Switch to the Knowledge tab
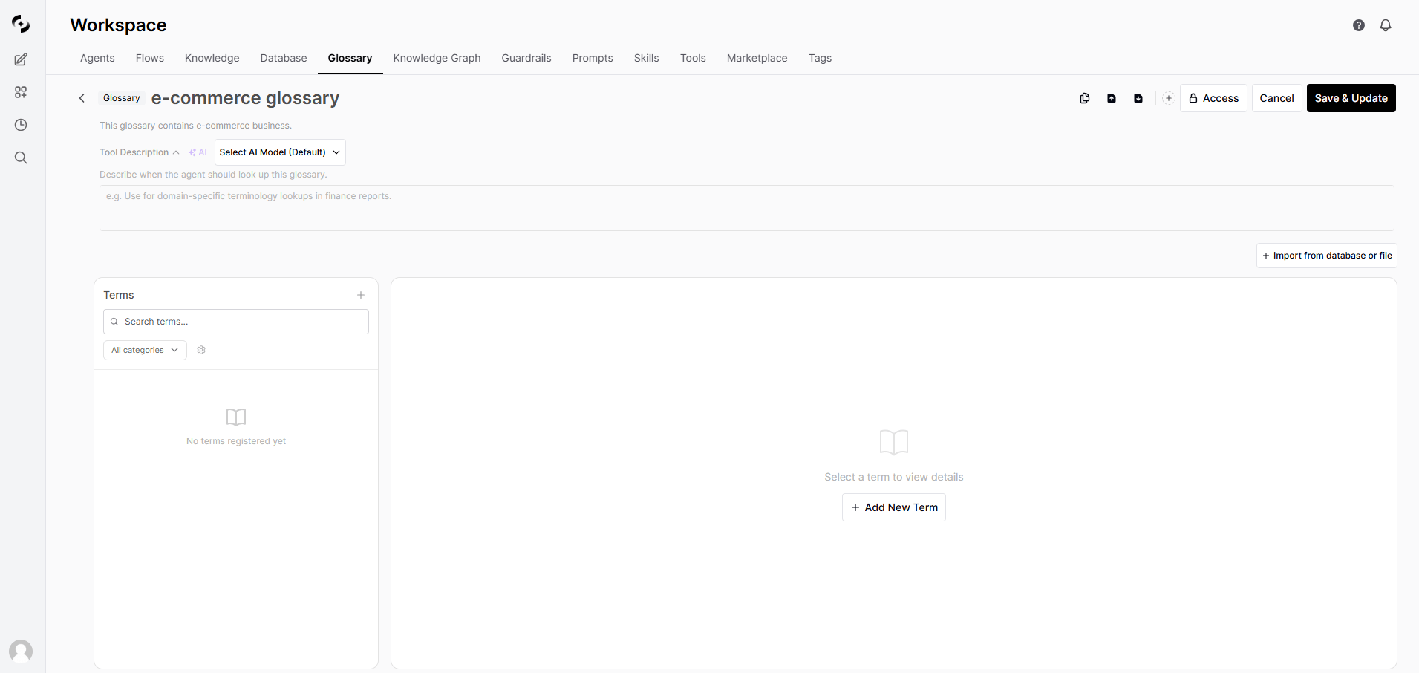 (212, 58)
